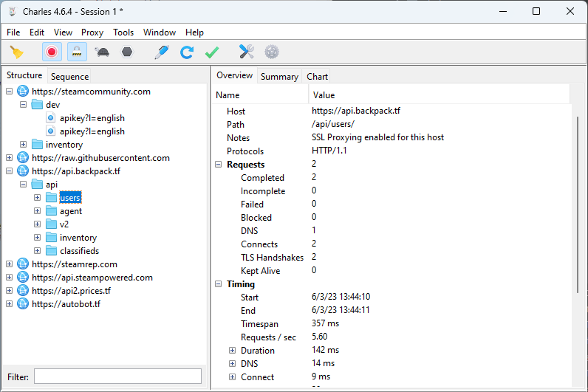Screen dimensions: 588x392
Task: Click the Name column header
Action: coord(260,94)
